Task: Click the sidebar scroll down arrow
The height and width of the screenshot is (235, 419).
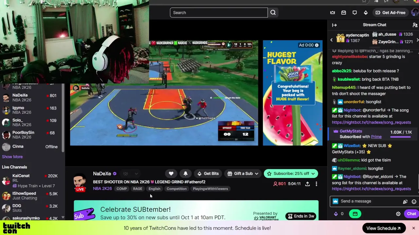Action: pyautogui.click(x=63, y=218)
